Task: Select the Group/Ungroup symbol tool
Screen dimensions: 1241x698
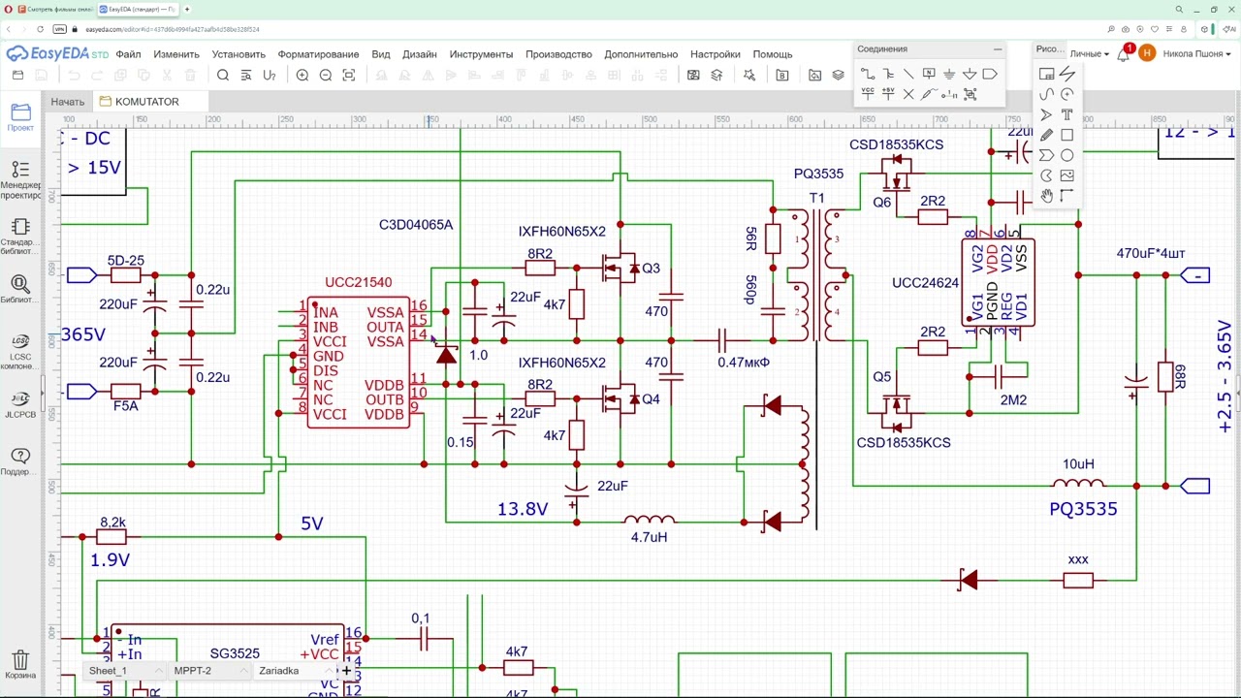Action: pos(970,94)
